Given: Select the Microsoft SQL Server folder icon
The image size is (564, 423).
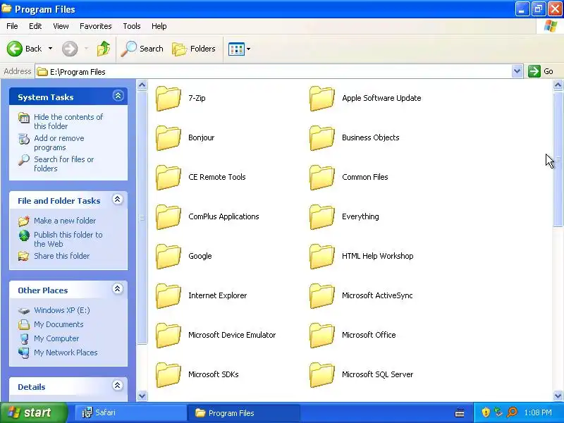Looking at the screenshot, I should pyautogui.click(x=322, y=375).
